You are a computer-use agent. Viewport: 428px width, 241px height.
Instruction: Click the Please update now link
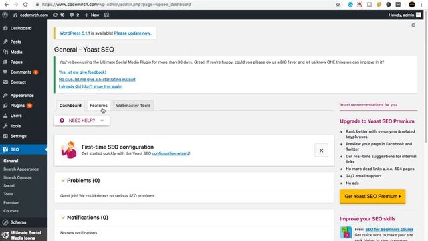[x=132, y=33]
